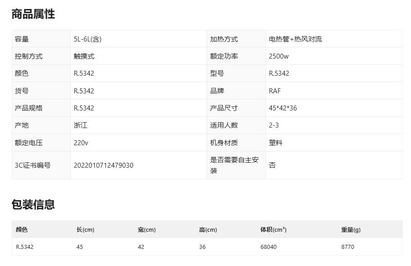The height and width of the screenshot is (266, 411).
Task: Click the 重量(g) column header
Action: (x=351, y=229)
